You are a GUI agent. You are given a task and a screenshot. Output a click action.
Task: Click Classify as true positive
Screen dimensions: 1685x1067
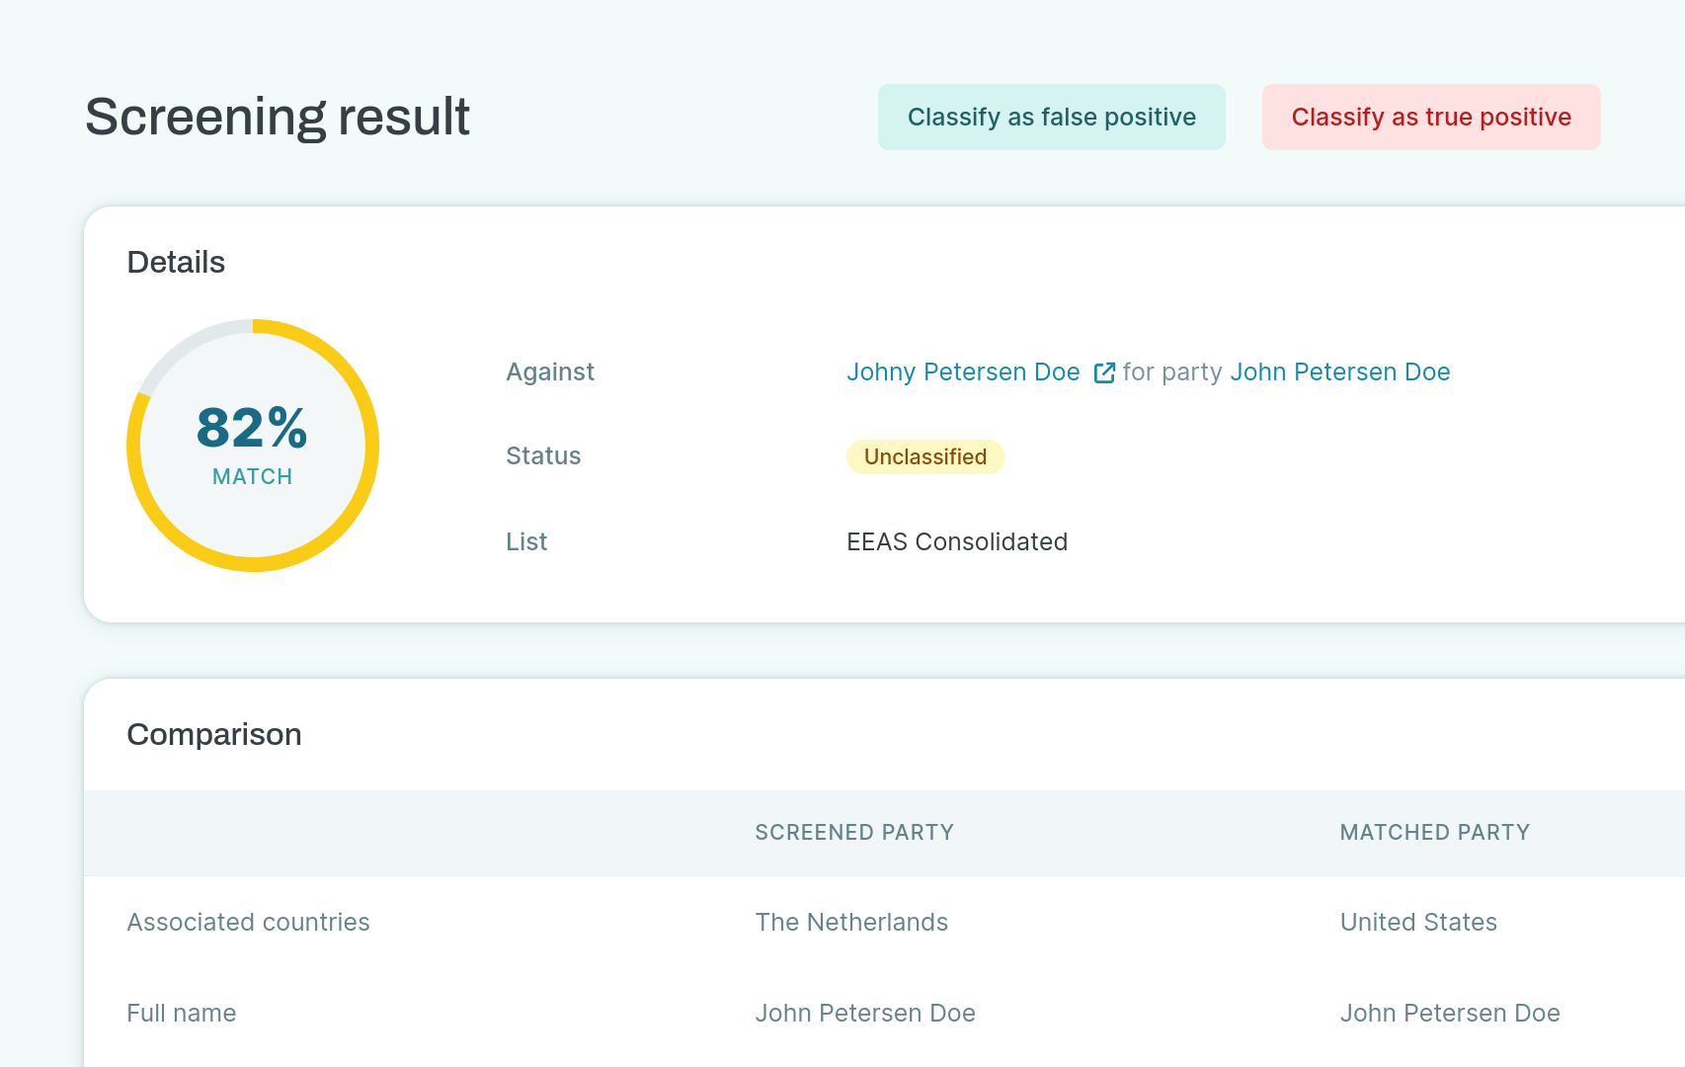click(1431, 117)
